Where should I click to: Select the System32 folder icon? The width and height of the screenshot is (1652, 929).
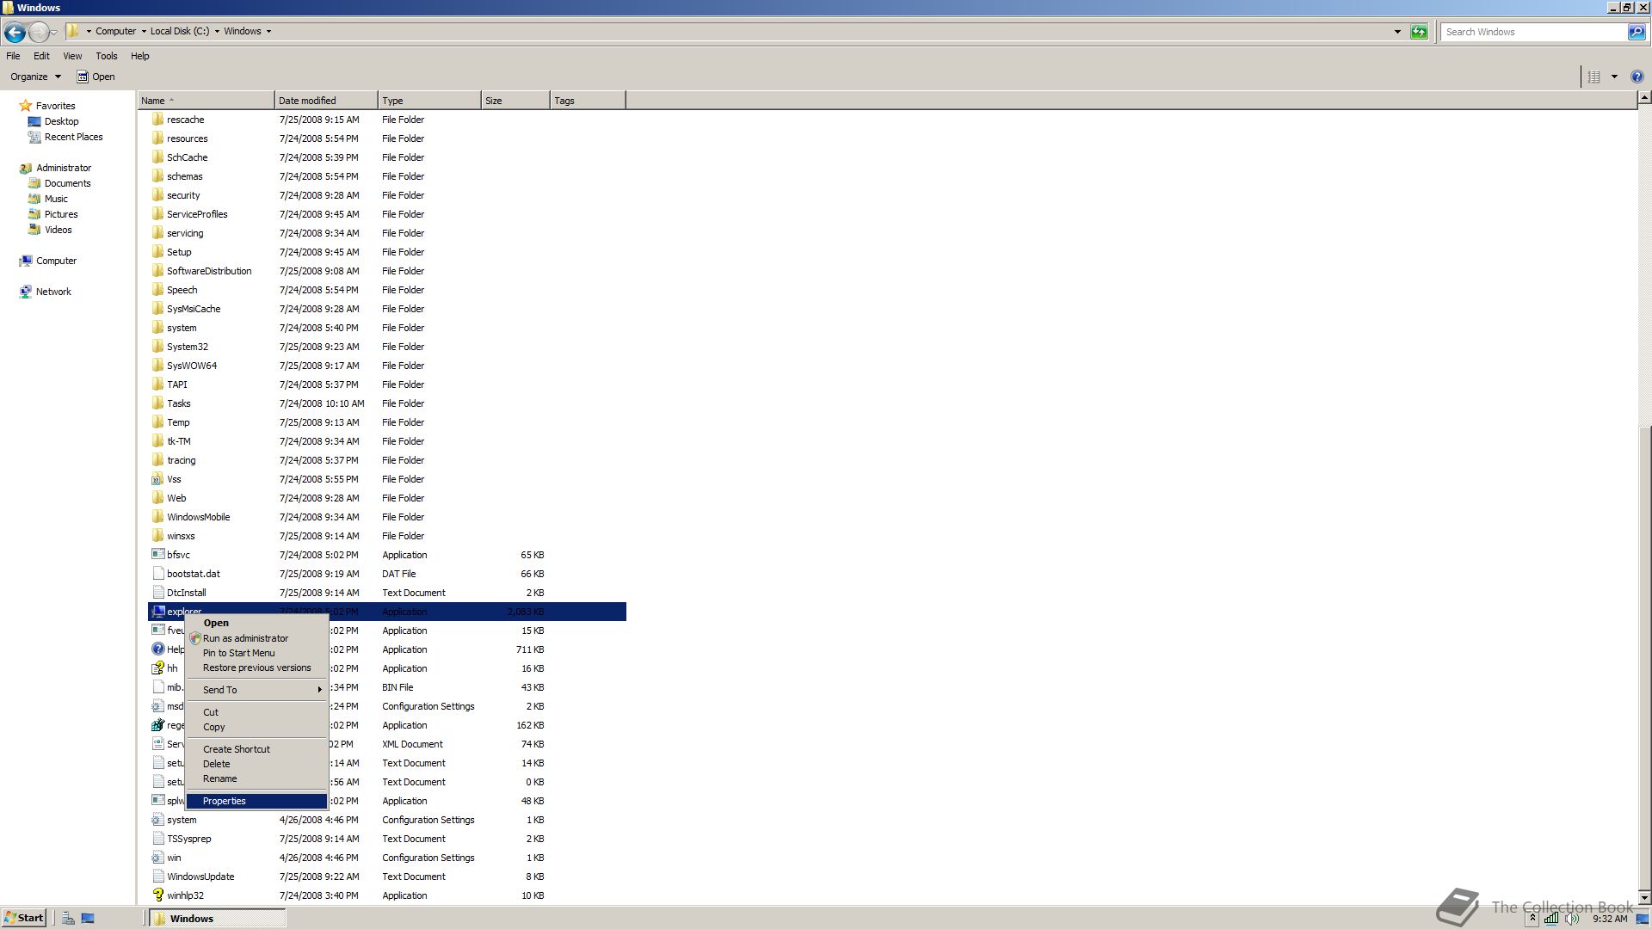click(x=157, y=347)
